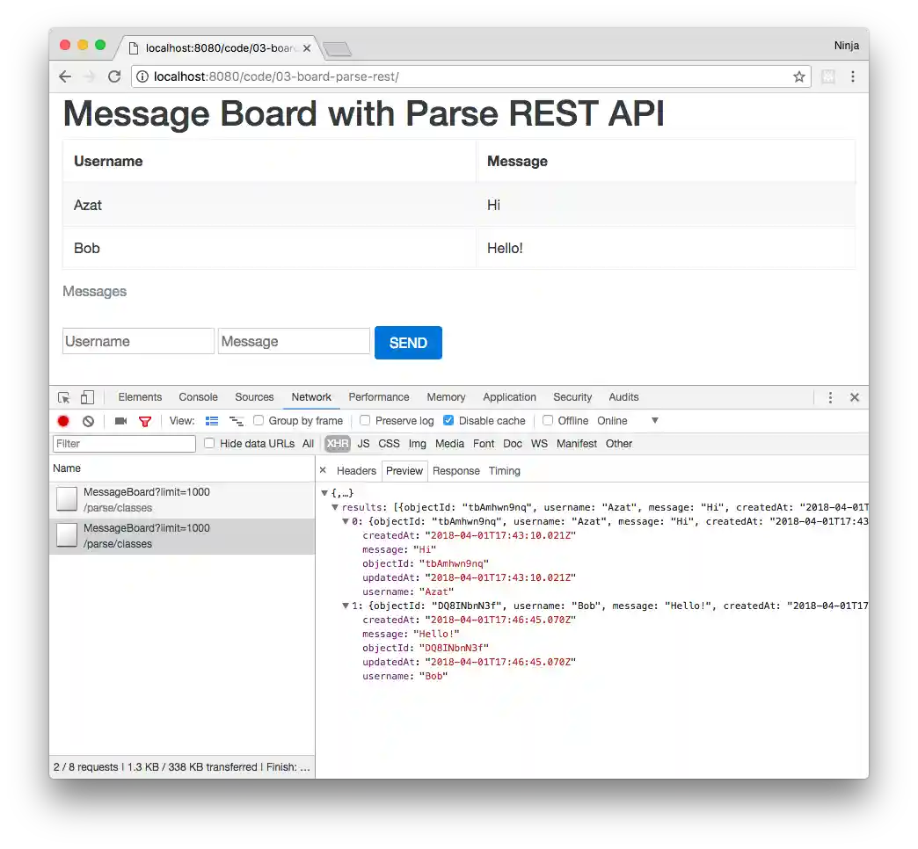Show overview waterfall view icon

[x=236, y=421]
